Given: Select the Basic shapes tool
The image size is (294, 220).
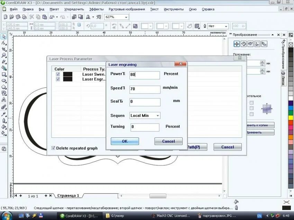Looking at the screenshot, I should point(4,93).
